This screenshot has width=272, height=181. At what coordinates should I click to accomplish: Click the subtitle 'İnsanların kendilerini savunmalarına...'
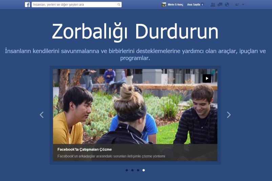pyautogui.click(x=135, y=54)
